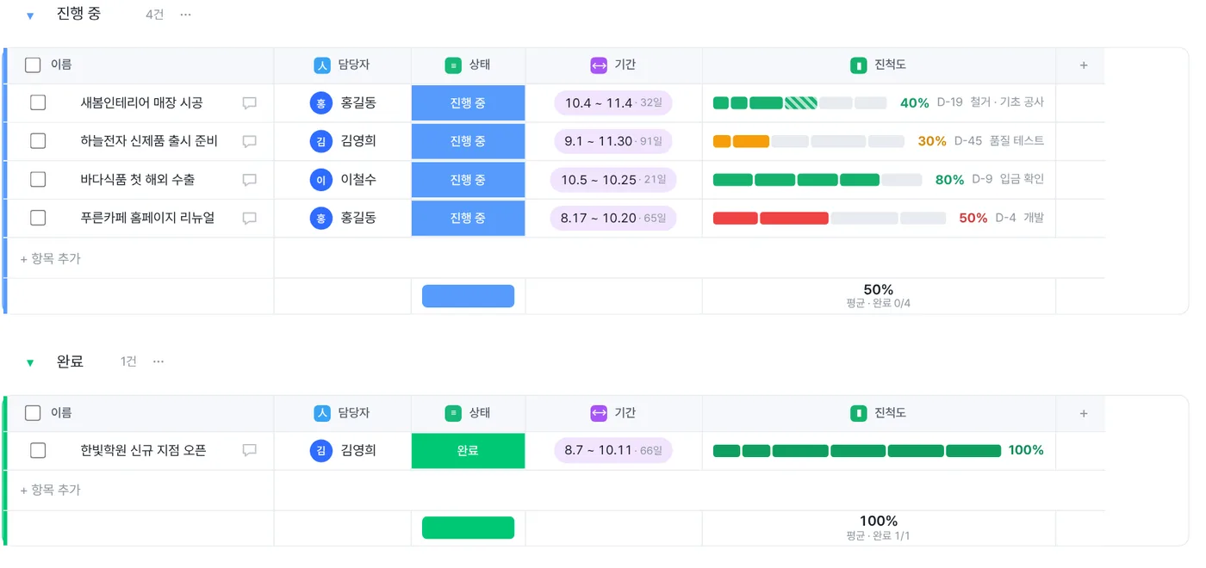The width and height of the screenshot is (1206, 568).
Task: Check the 새봄인테리어 매장 시공 row
Action: tap(38, 103)
